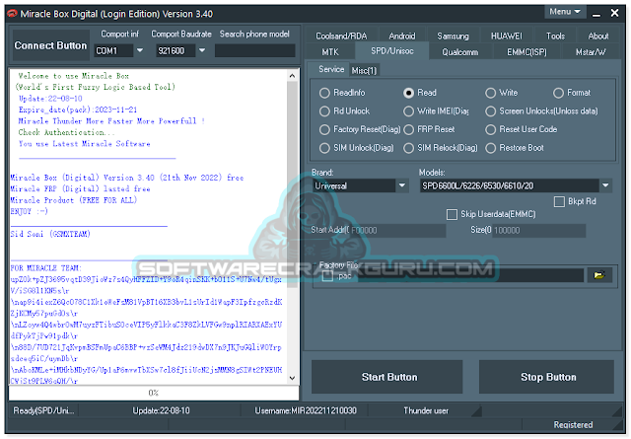Screen dimensions: 631x439
Task: Expand the Comport Baudrate 921600 dropdown
Action: click(x=202, y=50)
